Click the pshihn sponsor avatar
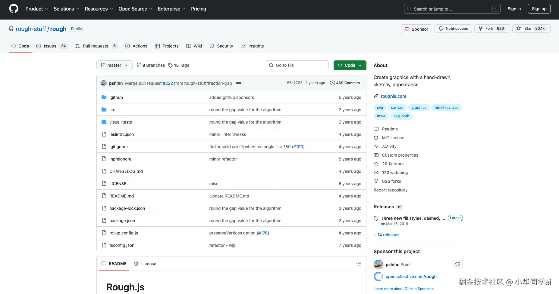The image size is (559, 294). 378,265
